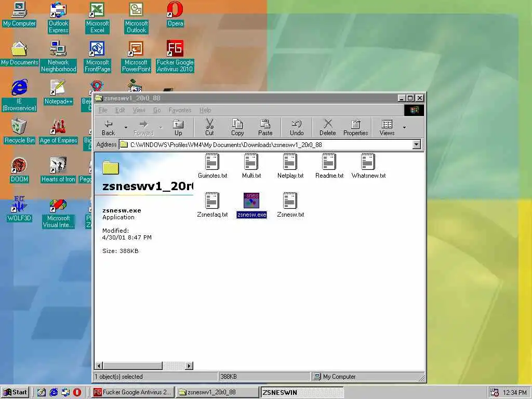Expand the Address bar dropdown
The width and height of the screenshot is (532, 399).
(416, 145)
